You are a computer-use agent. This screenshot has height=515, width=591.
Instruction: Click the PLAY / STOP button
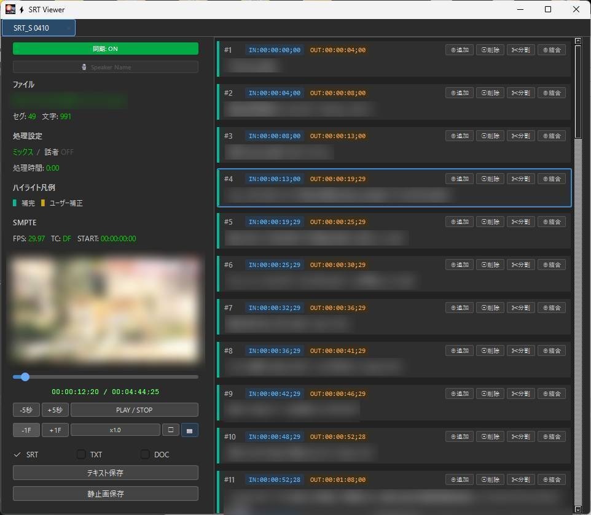(x=134, y=409)
